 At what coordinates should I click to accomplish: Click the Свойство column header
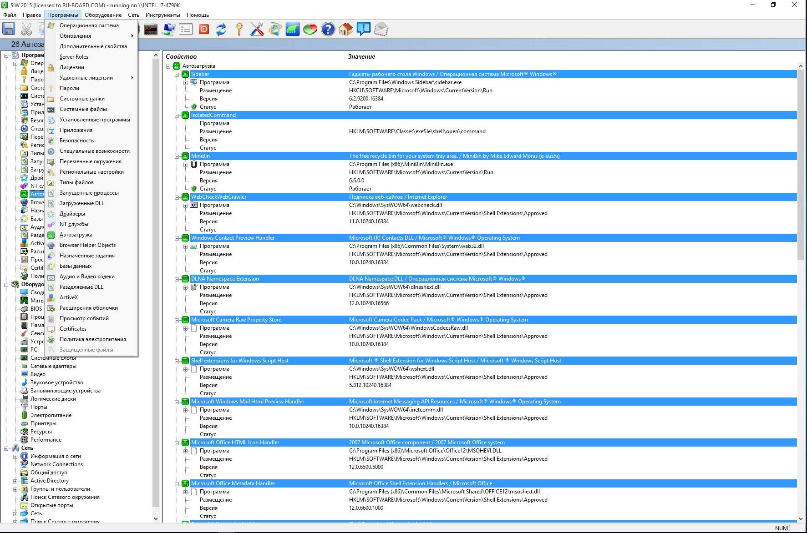point(254,57)
